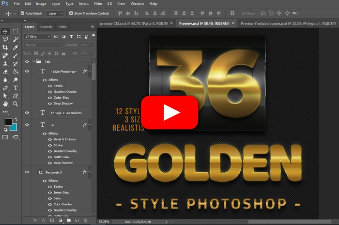Viewport: 339px width, 225px height.
Task: Pick the Zoom tool in toolbar
Action: click(15, 104)
